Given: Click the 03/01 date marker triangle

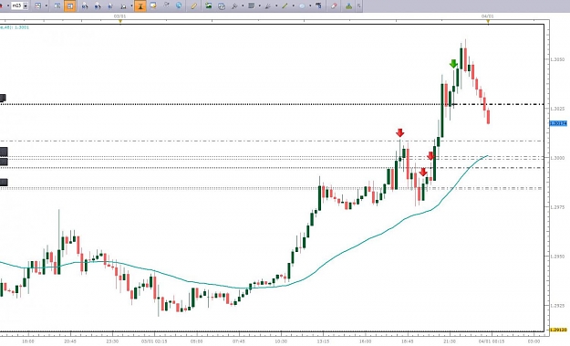Looking at the screenshot, I should coord(120,21).
